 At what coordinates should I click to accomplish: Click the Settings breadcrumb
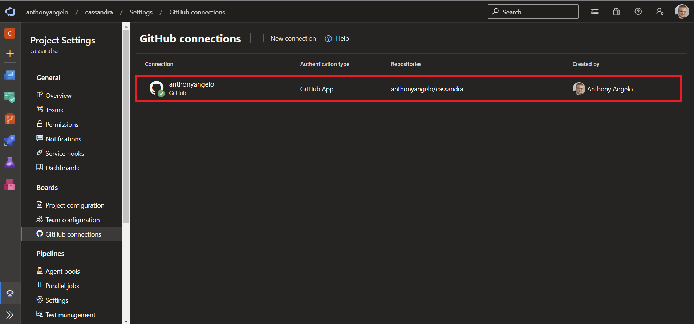coord(141,12)
